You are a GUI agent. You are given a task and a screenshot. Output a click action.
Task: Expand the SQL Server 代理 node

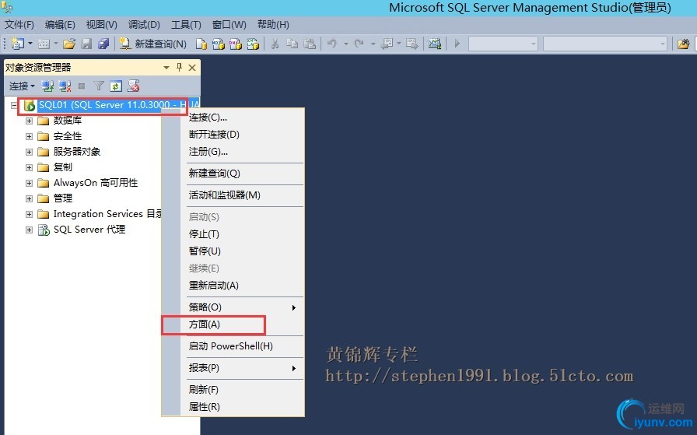(29, 230)
